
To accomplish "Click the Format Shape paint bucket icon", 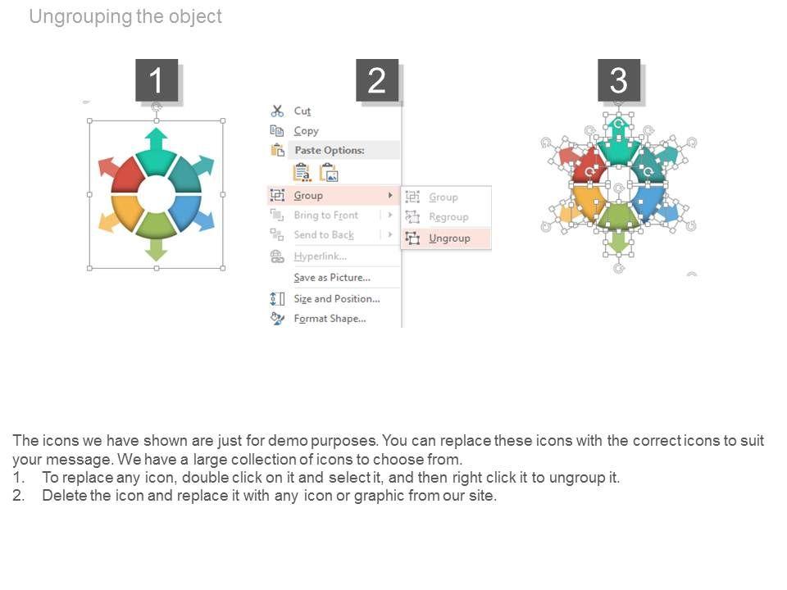I will pyautogui.click(x=277, y=318).
